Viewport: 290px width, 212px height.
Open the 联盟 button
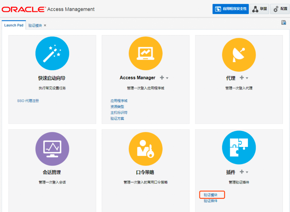click(x=259, y=9)
